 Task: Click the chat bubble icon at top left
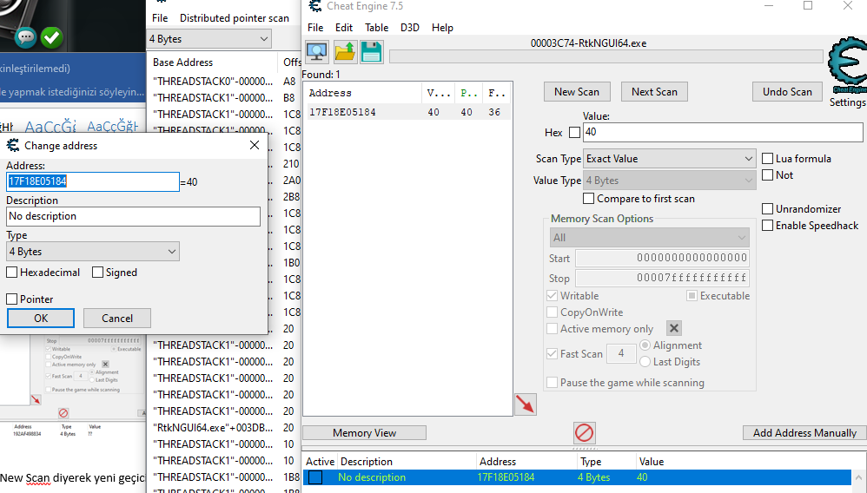pyautogui.click(x=25, y=37)
